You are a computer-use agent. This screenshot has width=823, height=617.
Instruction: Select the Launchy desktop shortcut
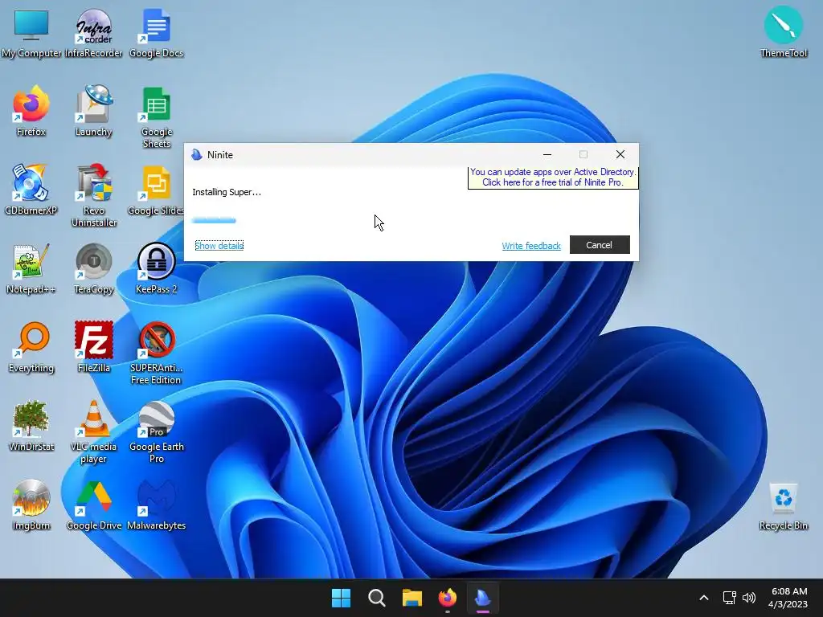pyautogui.click(x=93, y=111)
